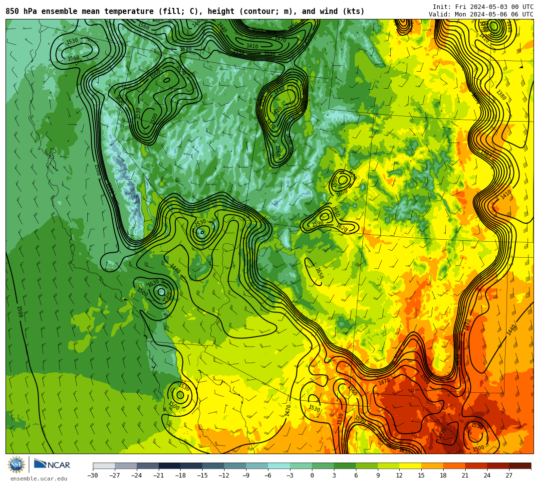Image resolution: width=539 pixels, height=485 pixels.
Task: Select the green swatch between 0 and 3
Action: 323,466
